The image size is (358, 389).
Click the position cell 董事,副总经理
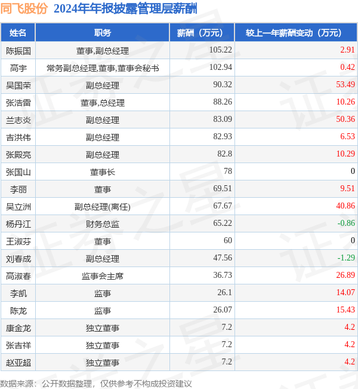pos(103,51)
